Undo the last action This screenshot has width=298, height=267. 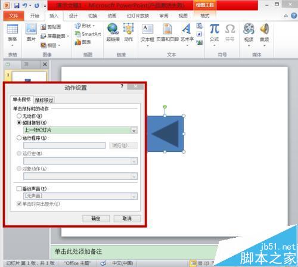coord(25,5)
